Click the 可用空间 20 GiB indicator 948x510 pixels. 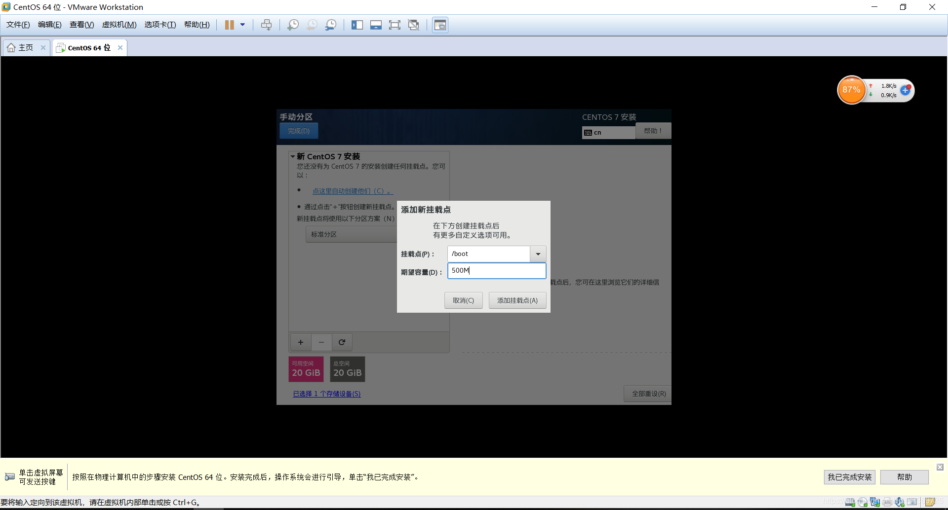click(x=306, y=369)
